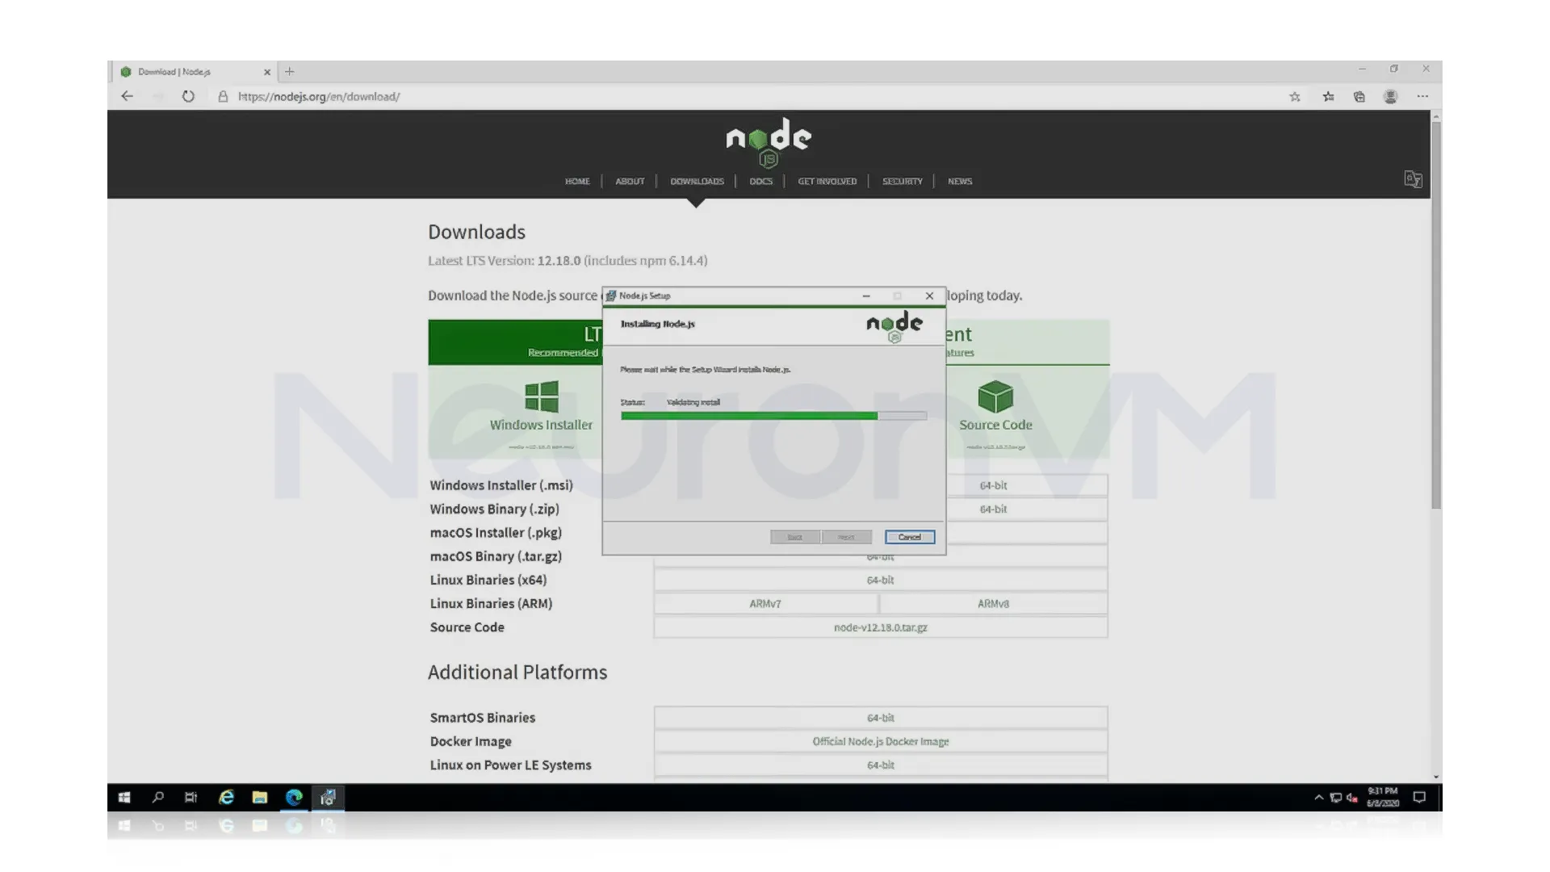Open Task View on the taskbar

click(191, 798)
